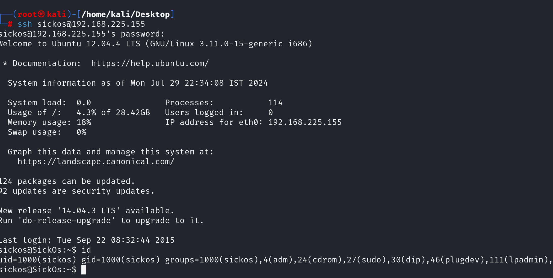This screenshot has width=553, height=278.
Task: Open the landscape.canonical.com link
Action: [96, 162]
